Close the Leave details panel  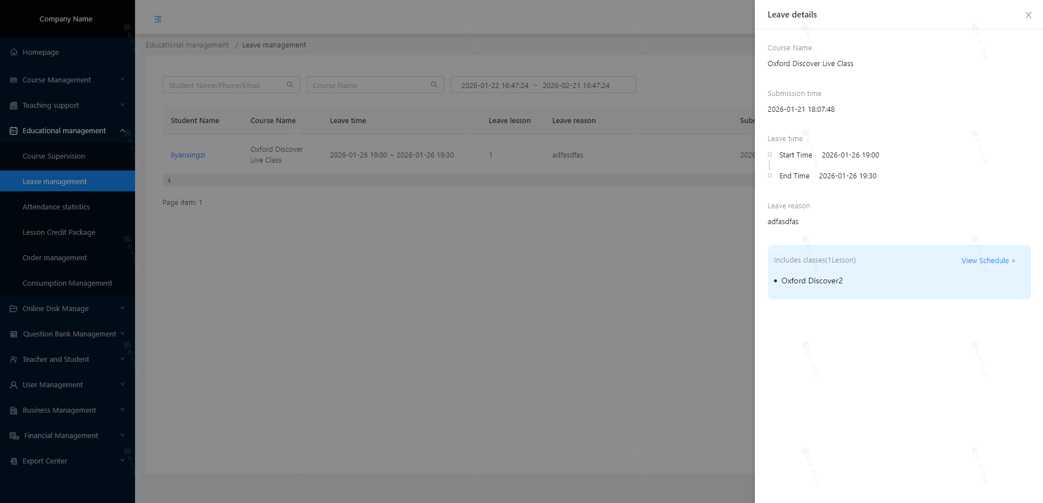coord(1028,15)
